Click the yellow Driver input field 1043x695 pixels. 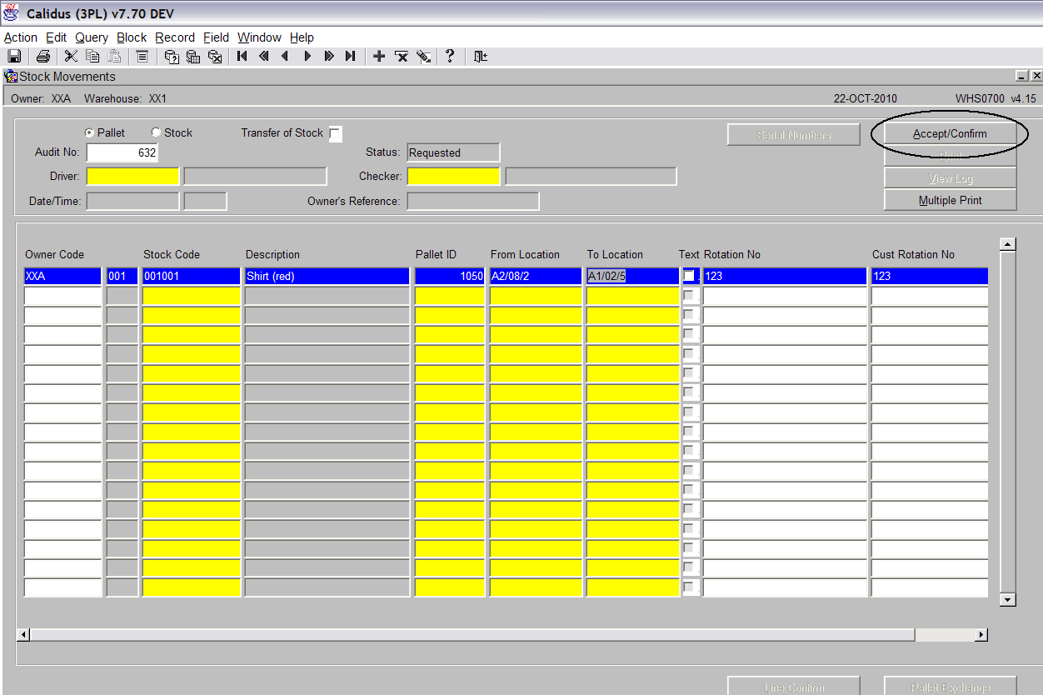coord(132,176)
